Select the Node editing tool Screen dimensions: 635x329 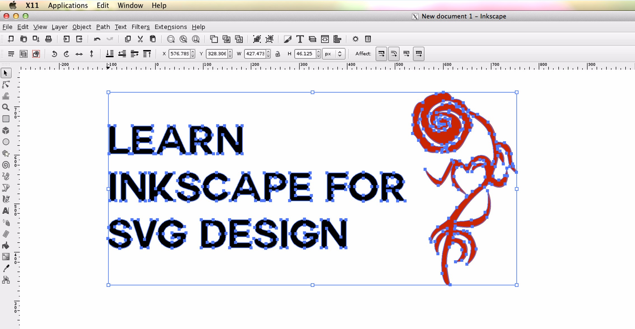click(6, 84)
